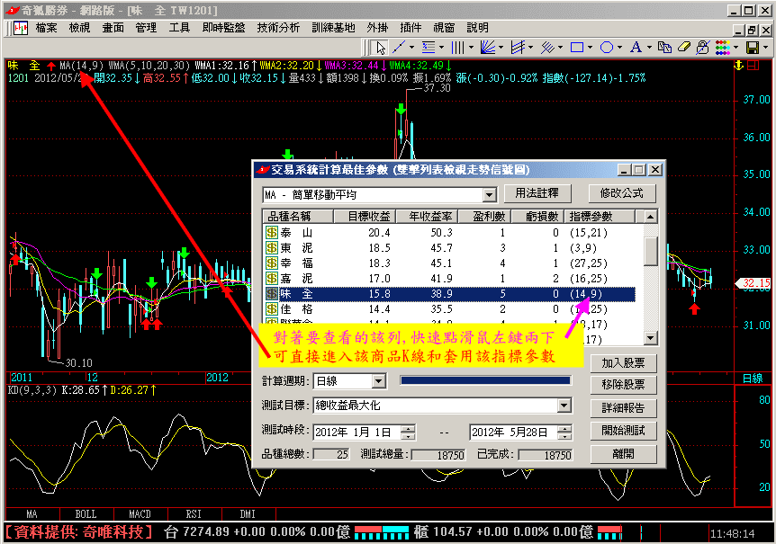Open the rectangle tool dropdown arrow
The width and height of the screenshot is (776, 544).
point(590,48)
